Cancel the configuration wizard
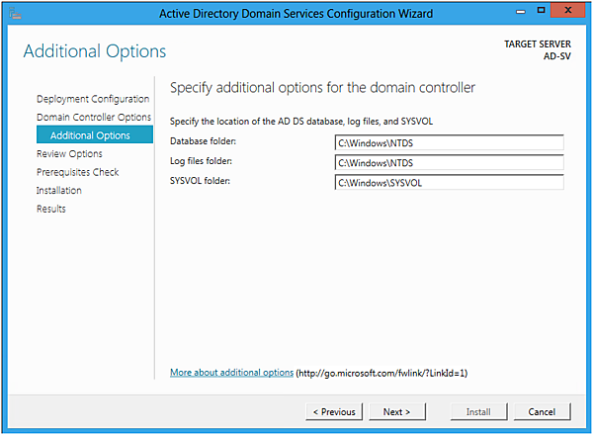Screen dimensions: 593x435 point(542,411)
